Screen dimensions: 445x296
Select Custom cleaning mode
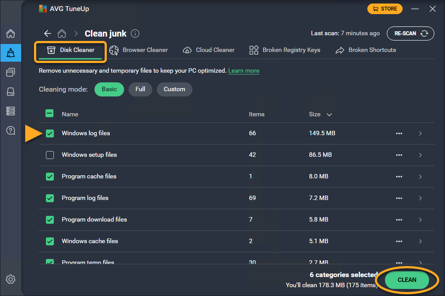(x=174, y=89)
